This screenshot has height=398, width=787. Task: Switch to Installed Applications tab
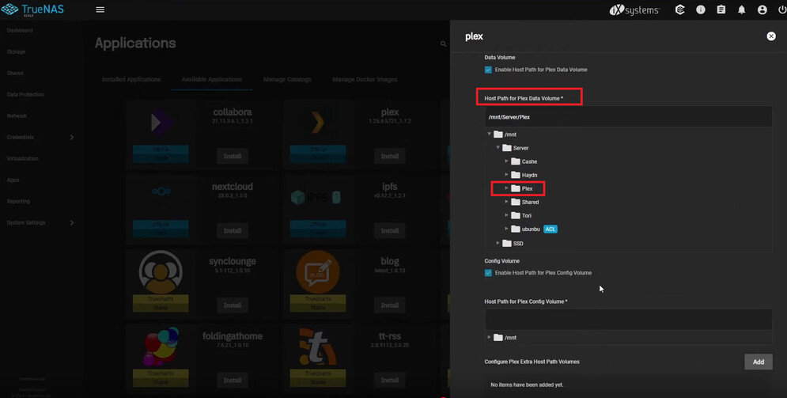tap(131, 79)
